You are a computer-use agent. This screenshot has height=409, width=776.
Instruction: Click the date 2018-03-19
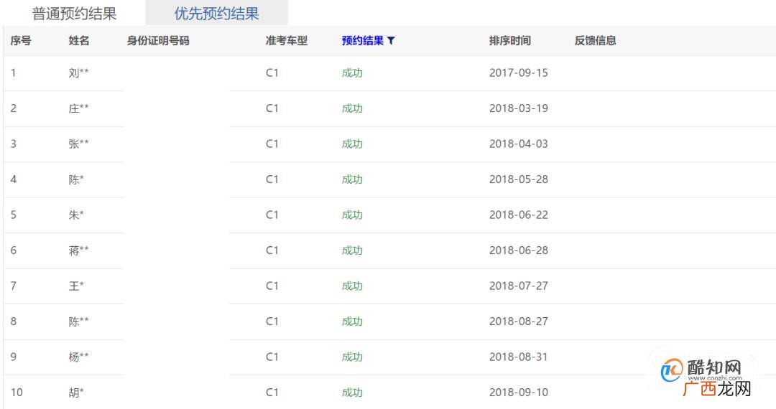point(519,108)
